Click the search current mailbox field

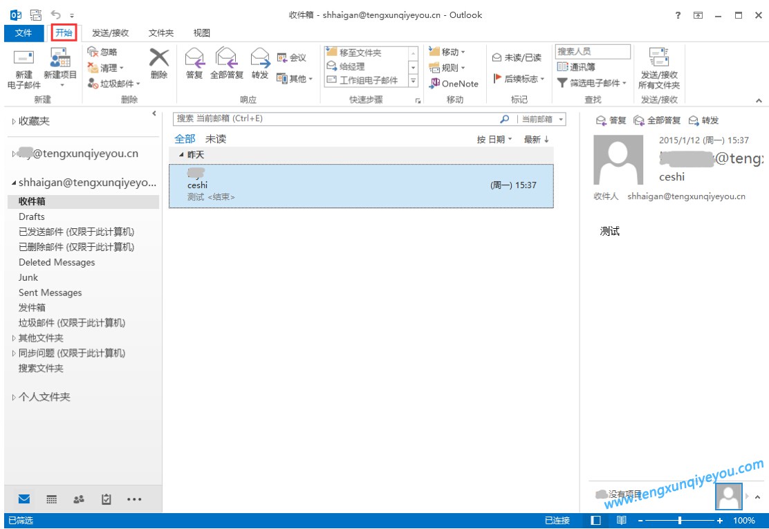pyautogui.click(x=336, y=119)
